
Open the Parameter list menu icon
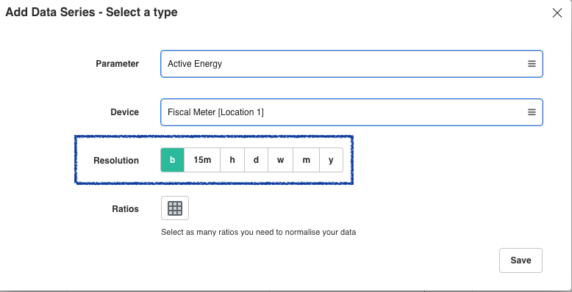pyautogui.click(x=532, y=64)
